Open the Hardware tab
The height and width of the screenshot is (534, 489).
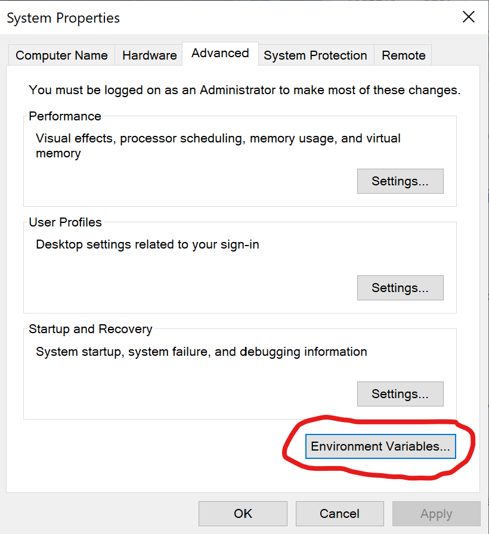[x=149, y=55]
